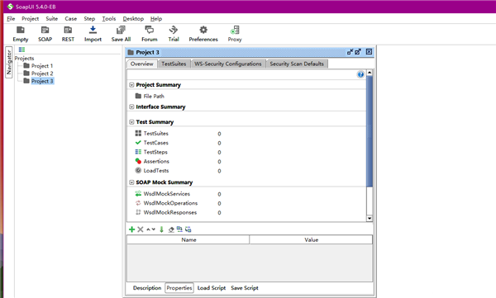
Task: Collapse the Interface Summary section
Action: click(x=131, y=106)
